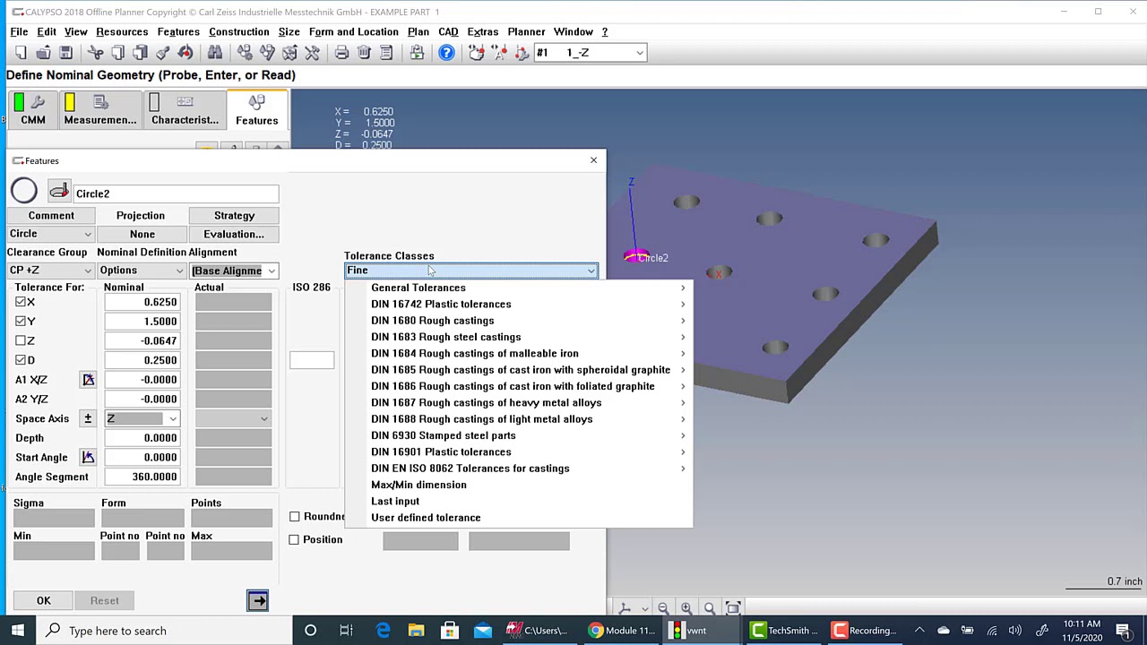Click the fit-to-window view icon
Screen dimensions: 1147x645
(733, 608)
